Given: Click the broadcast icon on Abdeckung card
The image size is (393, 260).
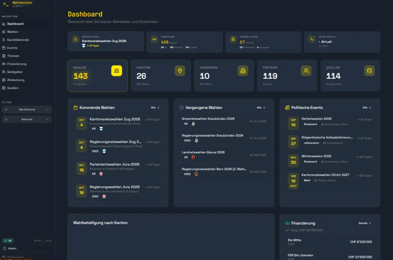Looking at the screenshot, I should point(154,39).
